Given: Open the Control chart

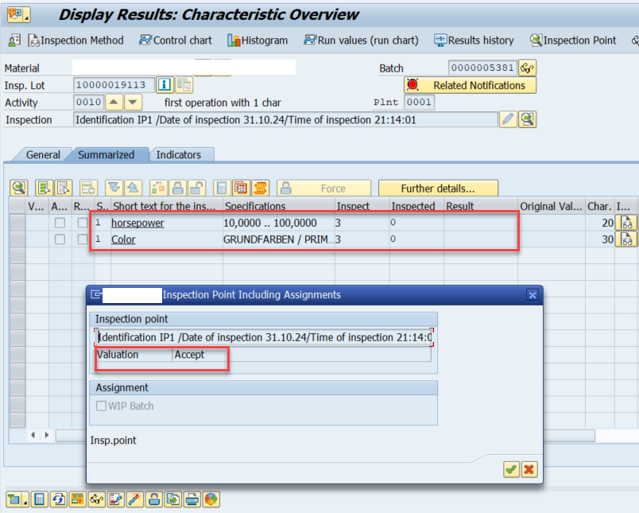Looking at the screenshot, I should point(175,41).
